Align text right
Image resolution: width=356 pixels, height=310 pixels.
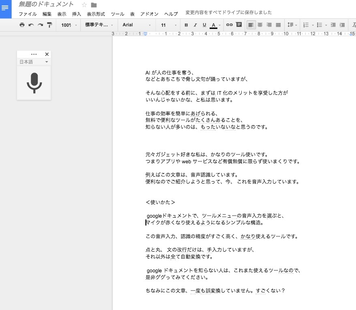point(269,25)
